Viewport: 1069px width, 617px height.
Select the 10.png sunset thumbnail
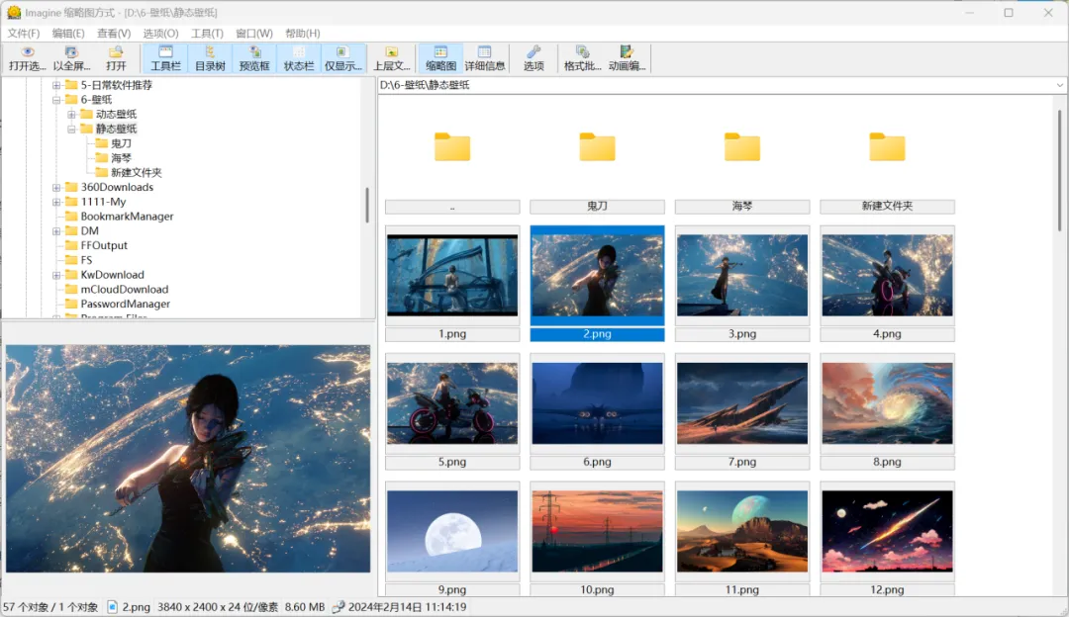click(597, 531)
